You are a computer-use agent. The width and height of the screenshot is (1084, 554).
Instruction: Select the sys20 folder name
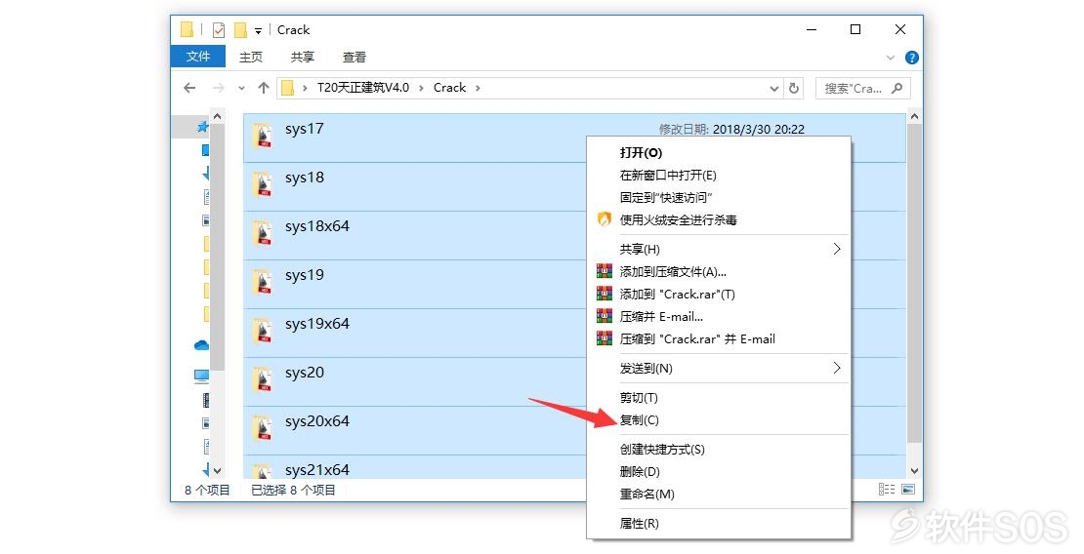click(x=304, y=373)
